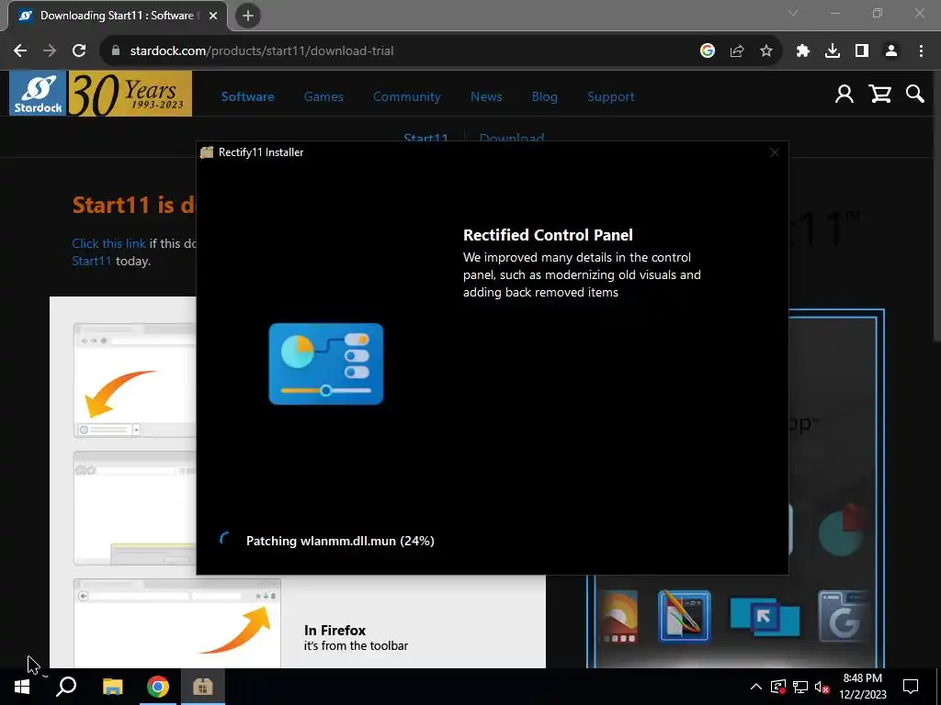View site info via the padlock icon

click(116, 51)
